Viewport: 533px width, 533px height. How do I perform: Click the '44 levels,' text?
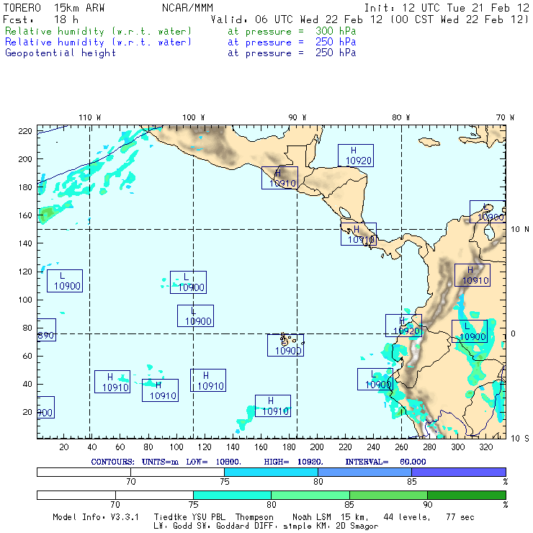point(407,517)
